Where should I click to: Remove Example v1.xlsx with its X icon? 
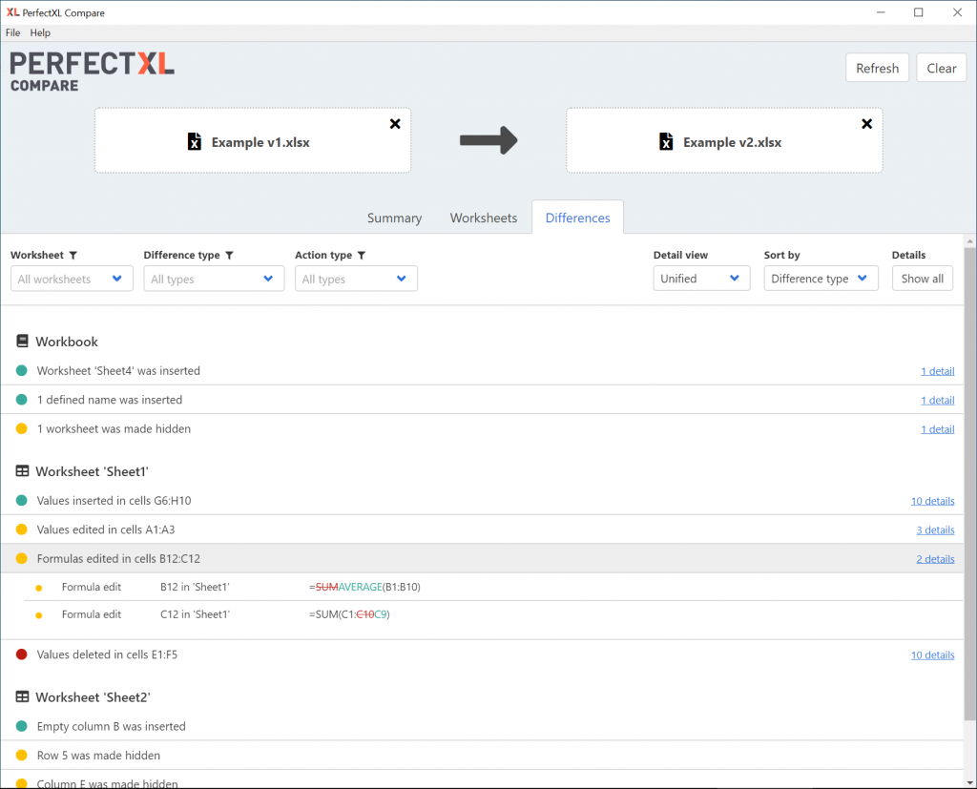click(x=395, y=124)
